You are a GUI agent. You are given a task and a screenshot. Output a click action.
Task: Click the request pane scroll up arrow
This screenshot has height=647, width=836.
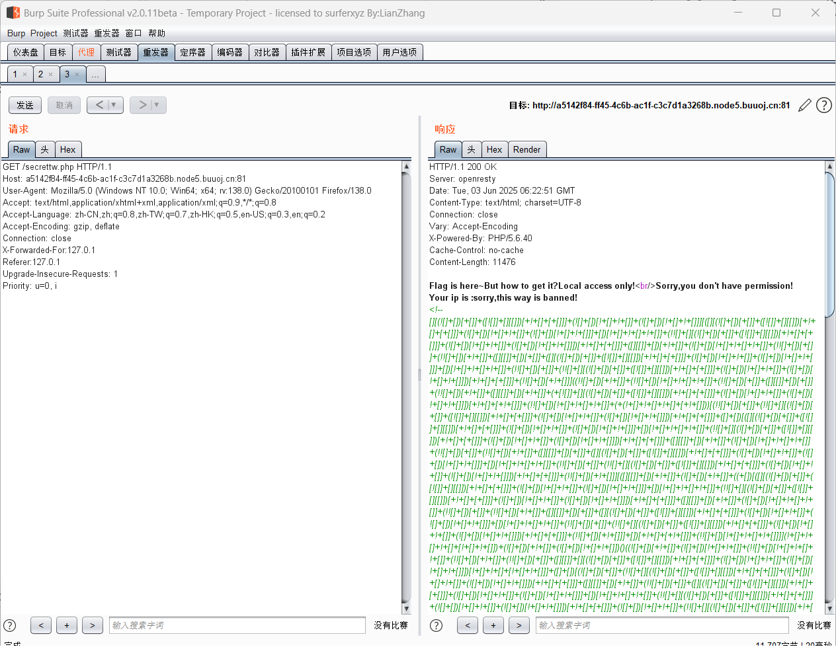coord(406,167)
